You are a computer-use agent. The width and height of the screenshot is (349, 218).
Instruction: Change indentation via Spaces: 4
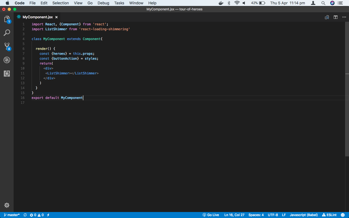click(256, 215)
